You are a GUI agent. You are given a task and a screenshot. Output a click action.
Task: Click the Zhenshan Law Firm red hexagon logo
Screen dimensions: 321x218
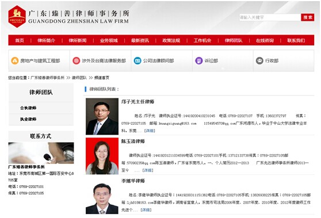coord(17,17)
